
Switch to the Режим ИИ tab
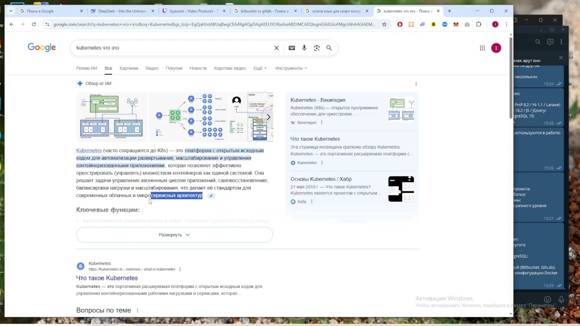87,68
